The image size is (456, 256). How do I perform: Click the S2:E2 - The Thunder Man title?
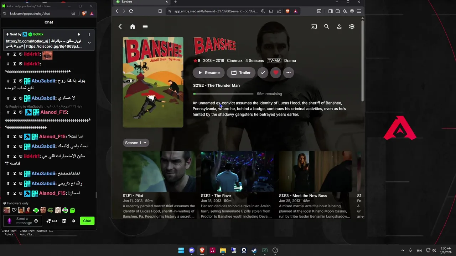click(216, 85)
